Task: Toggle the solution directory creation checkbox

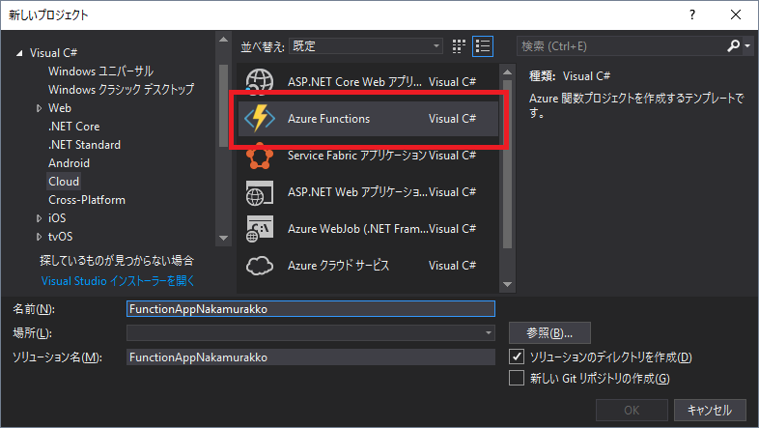Action: coord(516,357)
